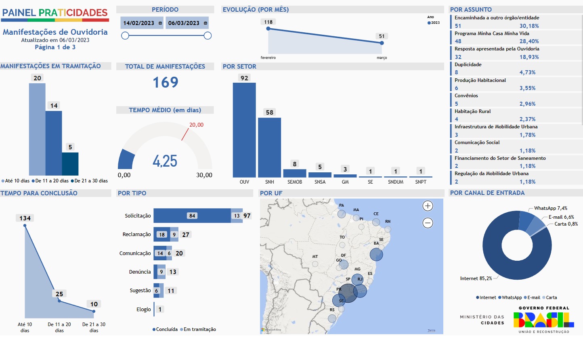583x337 pixels.
Task: Toggle the Em tramitação legend item
Action: tap(198, 329)
